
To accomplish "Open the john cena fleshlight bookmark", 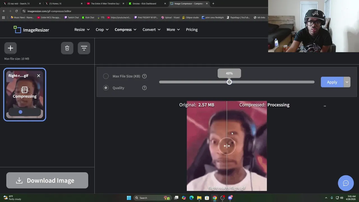I will (213, 17).
